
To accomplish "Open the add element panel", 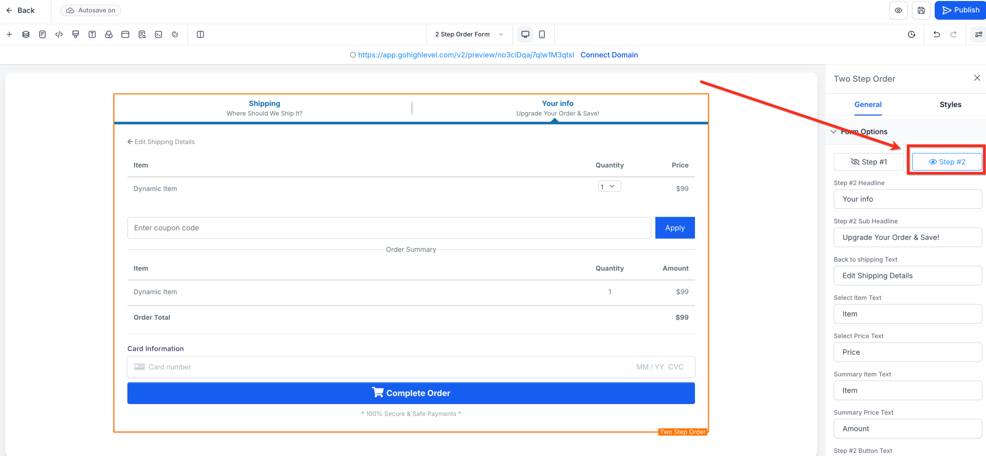I will [x=9, y=34].
